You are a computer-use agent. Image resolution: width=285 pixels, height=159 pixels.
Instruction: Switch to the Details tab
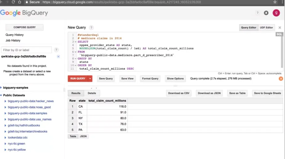click(x=92, y=93)
